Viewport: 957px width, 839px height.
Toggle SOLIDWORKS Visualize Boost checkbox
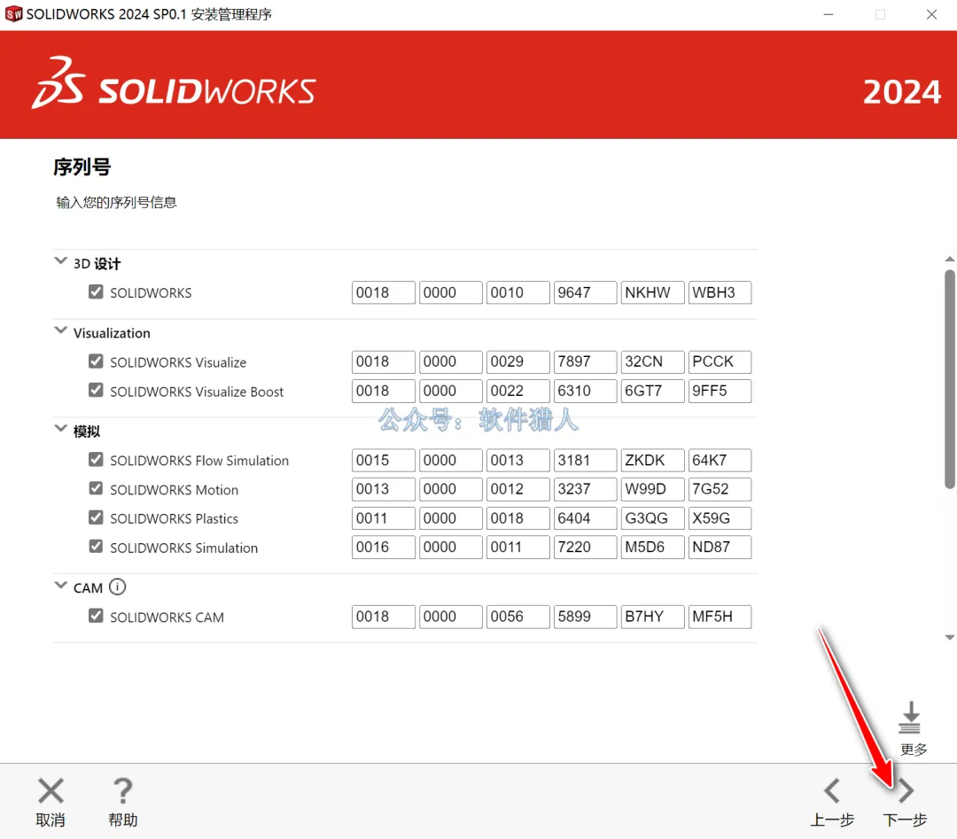click(96, 390)
